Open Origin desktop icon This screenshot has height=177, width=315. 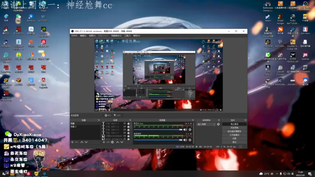(31, 43)
